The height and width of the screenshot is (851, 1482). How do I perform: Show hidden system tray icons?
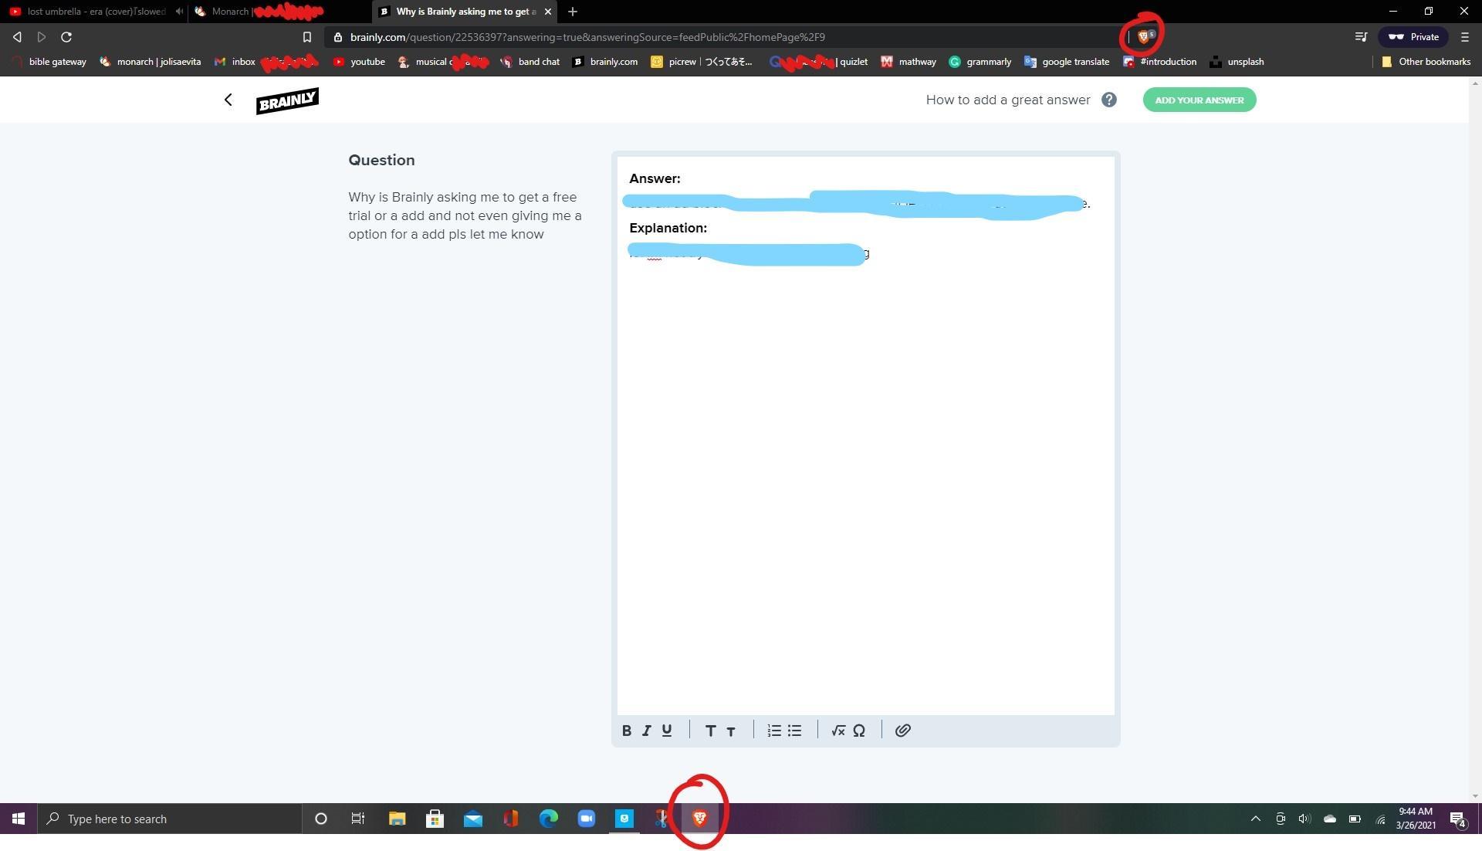click(x=1255, y=819)
